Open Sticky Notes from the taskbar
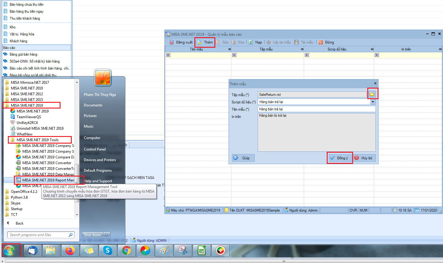This screenshot has height=263, width=443. coord(89,251)
